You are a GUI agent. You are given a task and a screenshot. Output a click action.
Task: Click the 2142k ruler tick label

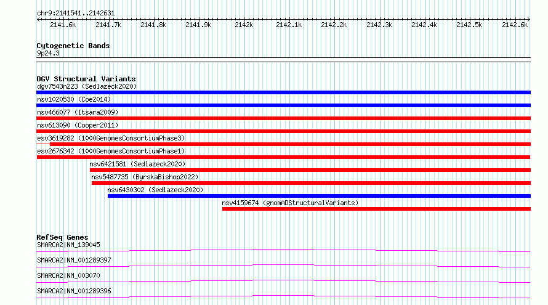[244, 25]
